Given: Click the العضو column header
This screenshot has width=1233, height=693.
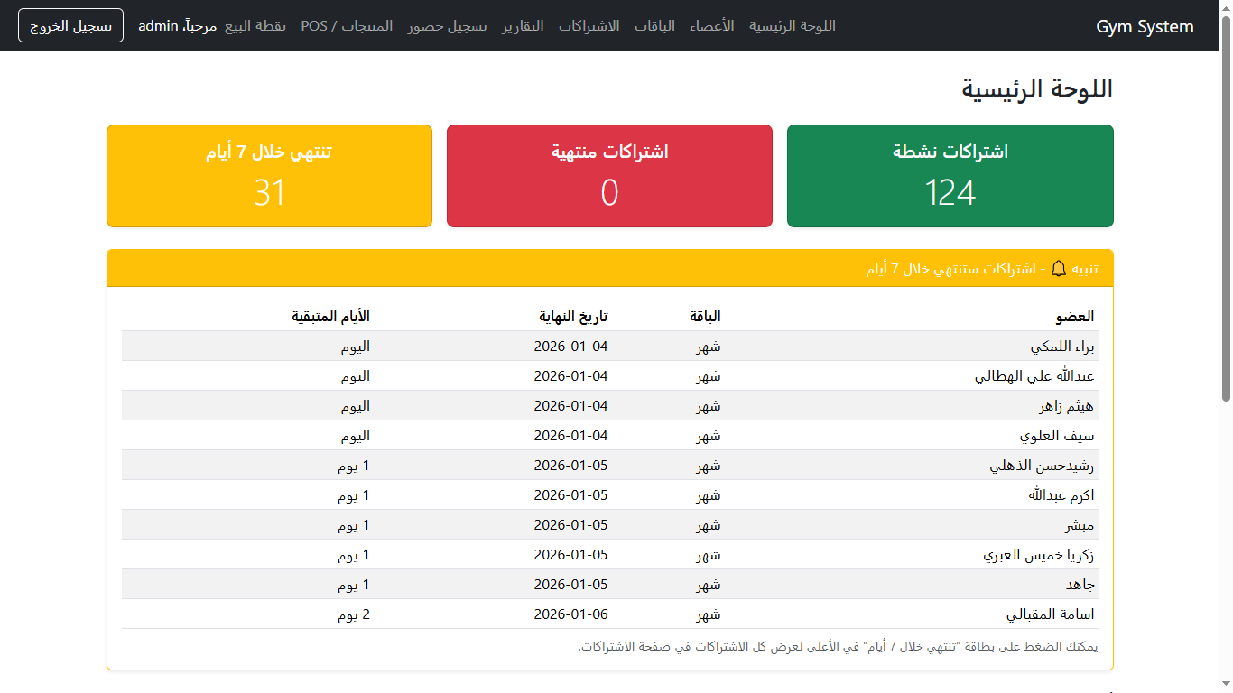Looking at the screenshot, I should (1075, 317).
